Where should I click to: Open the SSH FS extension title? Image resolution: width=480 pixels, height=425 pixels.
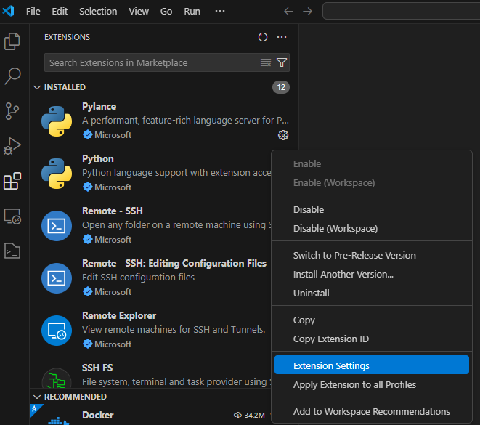pyautogui.click(x=97, y=368)
